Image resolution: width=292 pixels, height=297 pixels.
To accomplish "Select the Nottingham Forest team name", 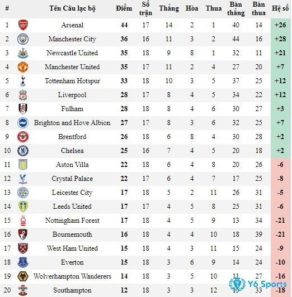I will click(72, 221).
